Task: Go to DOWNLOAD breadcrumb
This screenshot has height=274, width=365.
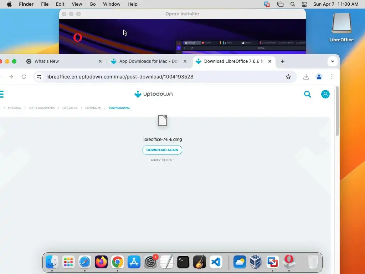Action: 93,108
